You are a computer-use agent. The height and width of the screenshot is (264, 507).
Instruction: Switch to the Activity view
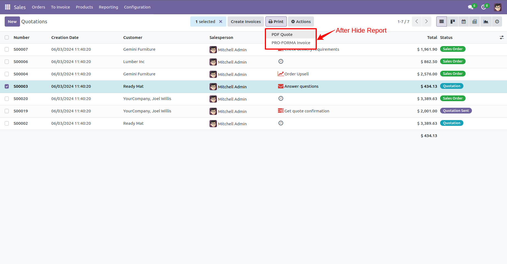[497, 21]
